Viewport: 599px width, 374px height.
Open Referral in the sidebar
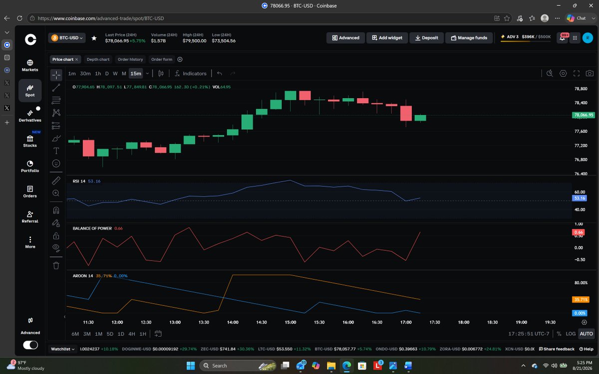(x=30, y=216)
